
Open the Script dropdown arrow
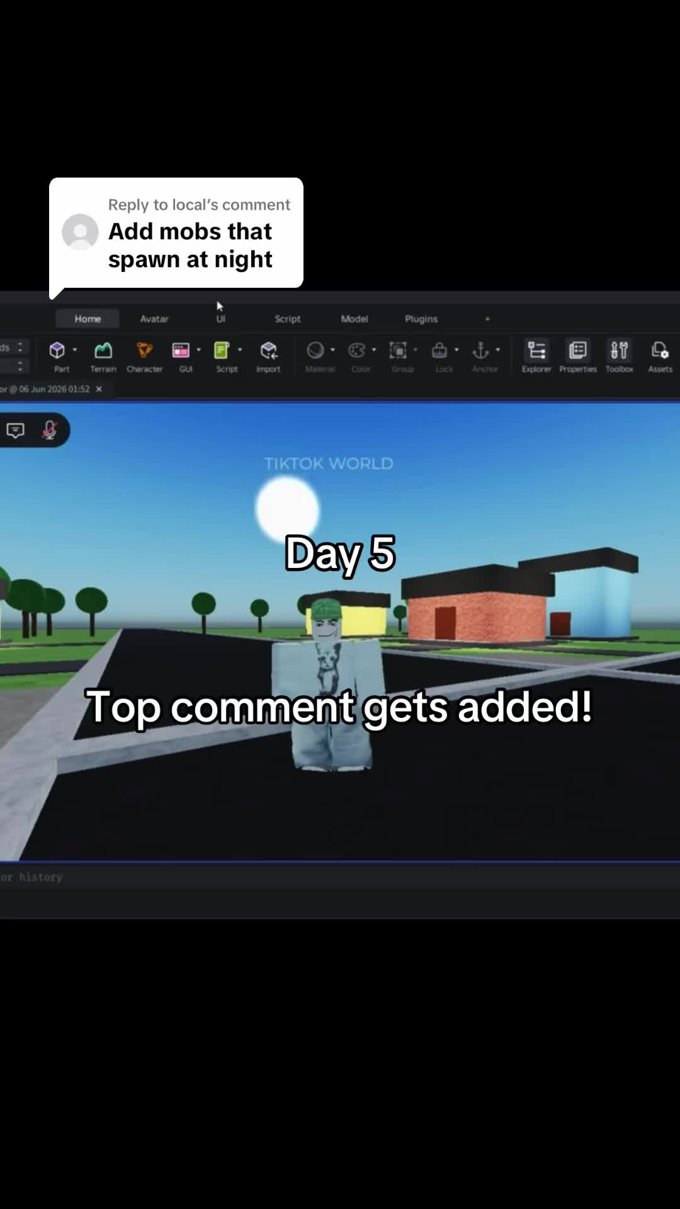(240, 349)
